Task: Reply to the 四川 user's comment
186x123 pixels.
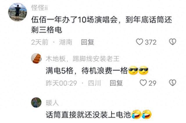Action: tap(116, 83)
